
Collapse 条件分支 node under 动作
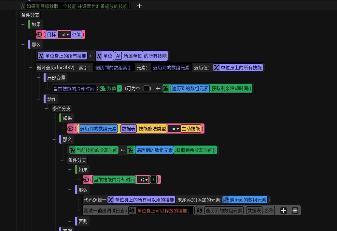47,109
